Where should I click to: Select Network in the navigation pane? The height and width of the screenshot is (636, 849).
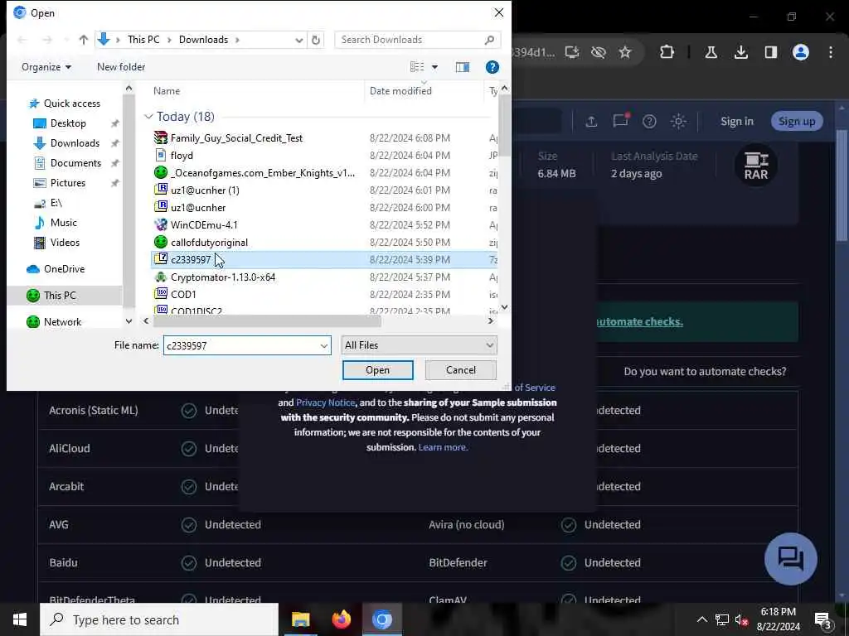62,322
